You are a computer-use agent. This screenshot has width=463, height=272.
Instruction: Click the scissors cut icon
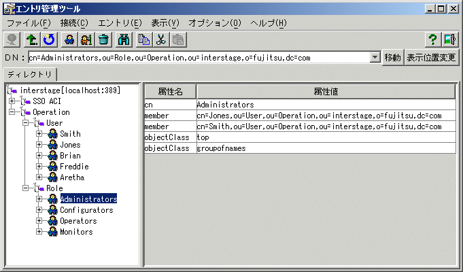click(160, 39)
